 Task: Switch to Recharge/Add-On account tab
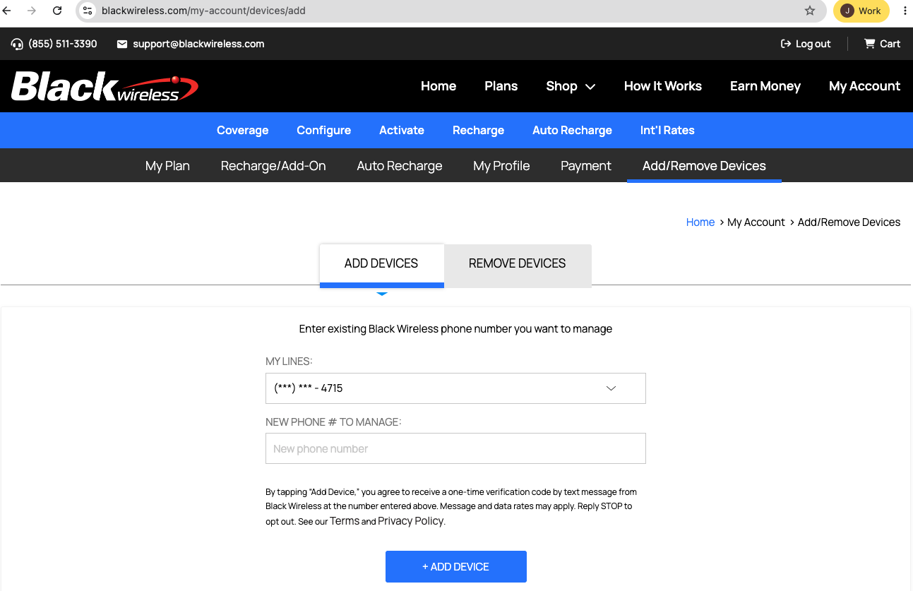click(273, 166)
